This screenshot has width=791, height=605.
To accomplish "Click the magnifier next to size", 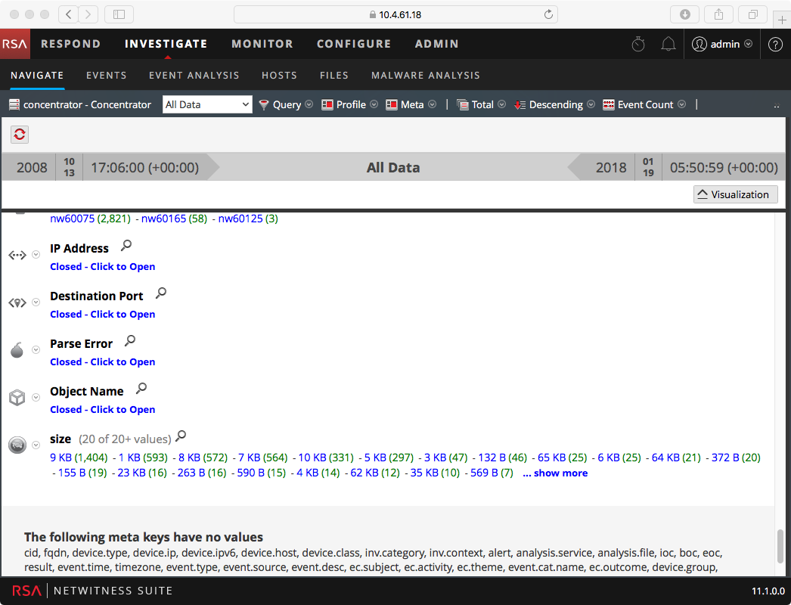I will [x=181, y=436].
